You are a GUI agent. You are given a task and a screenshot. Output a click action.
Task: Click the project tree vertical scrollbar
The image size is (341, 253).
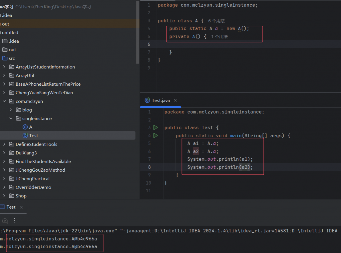pyautogui.click(x=138, y=32)
